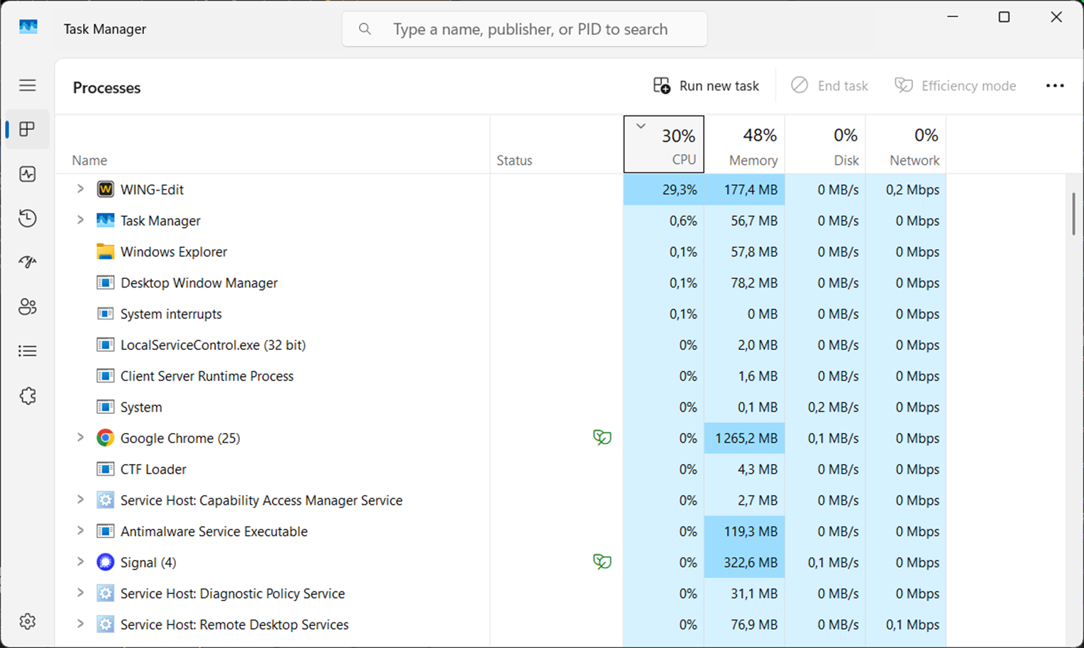Viewport: 1084px width, 648px height.
Task: Click the Capability Access Manager Service gear icon
Action: (x=105, y=500)
